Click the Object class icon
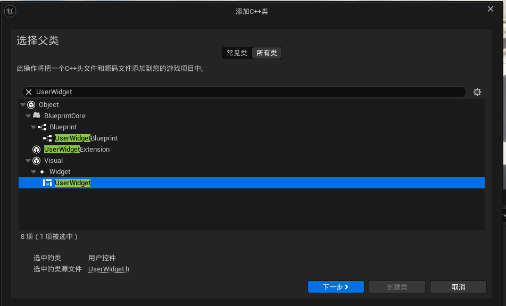506x306 pixels. tap(31, 105)
